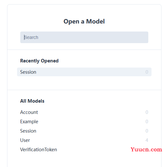
Task: Click the All Models section heading
Action: 32,101
